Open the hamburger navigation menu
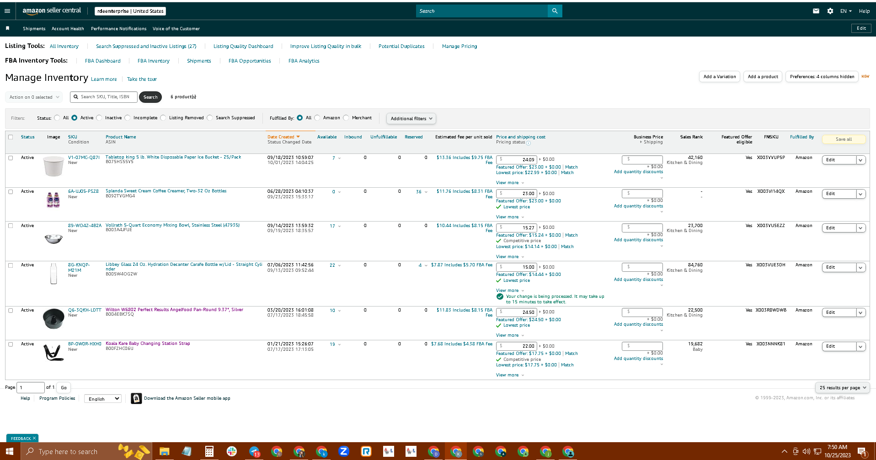This screenshot has height=460, width=876. click(7, 11)
